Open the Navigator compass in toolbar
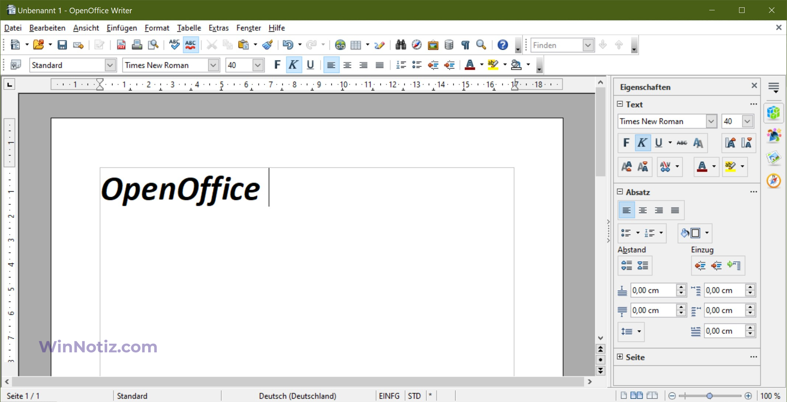 (x=417, y=45)
